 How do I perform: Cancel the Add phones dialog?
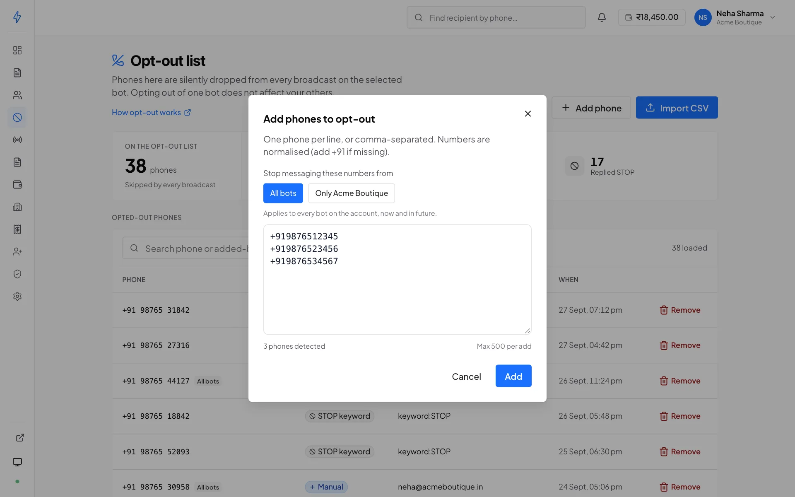[466, 376]
